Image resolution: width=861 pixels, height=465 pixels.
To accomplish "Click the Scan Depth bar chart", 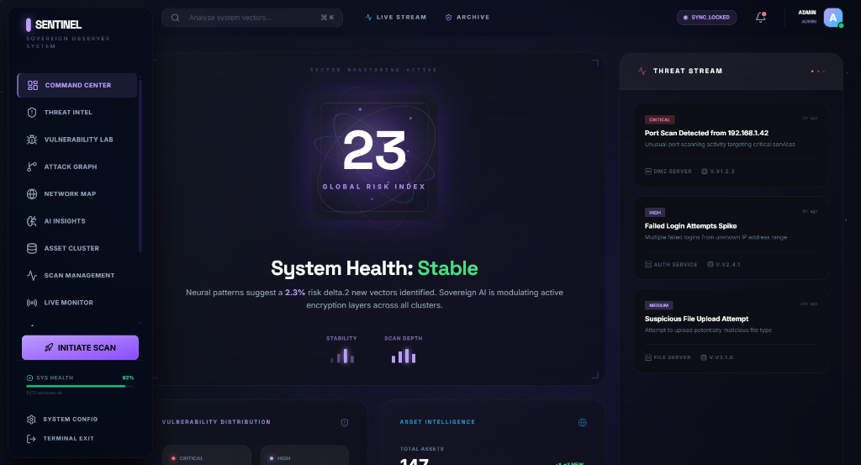I will [x=404, y=356].
